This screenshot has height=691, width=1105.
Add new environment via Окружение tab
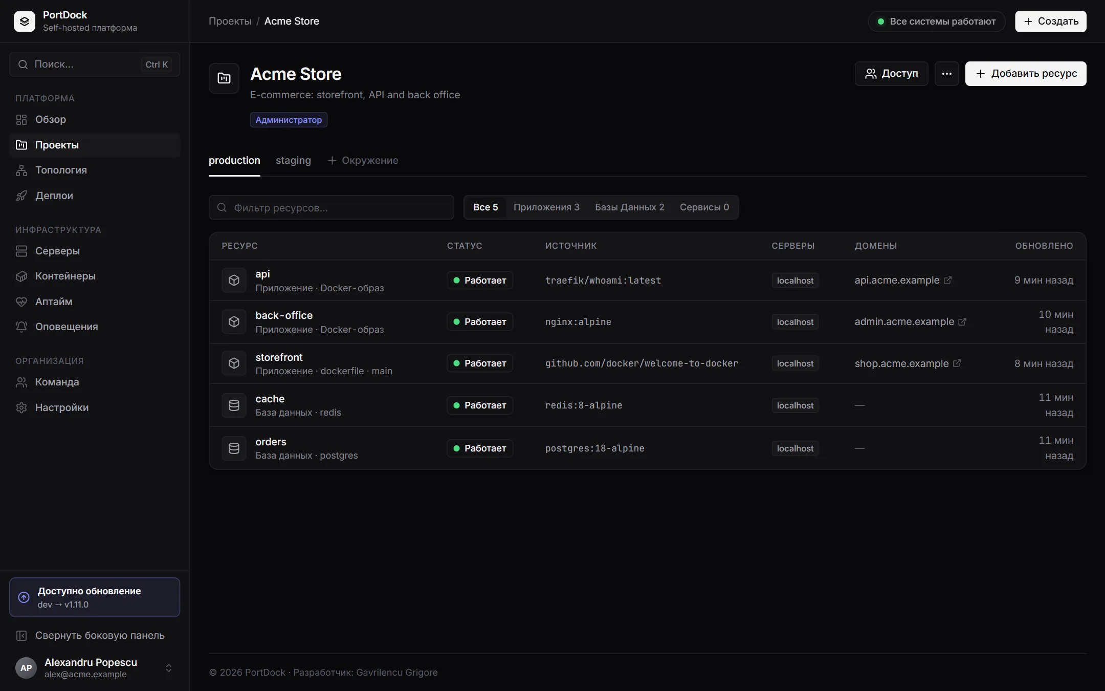point(363,161)
